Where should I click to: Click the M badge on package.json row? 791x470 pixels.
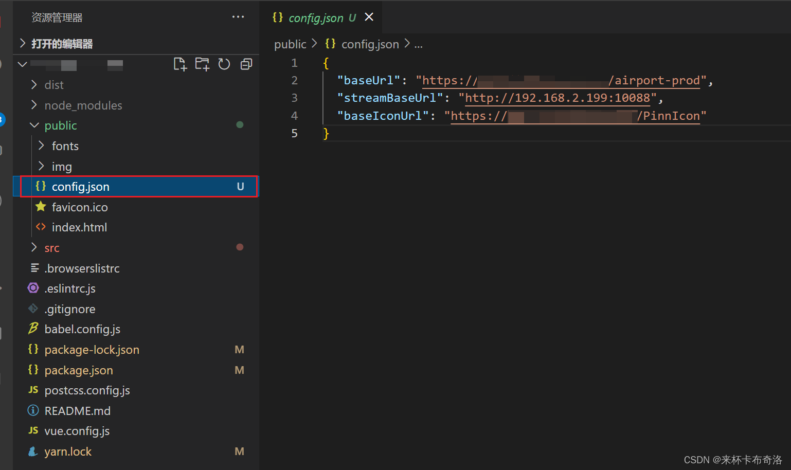pos(239,370)
